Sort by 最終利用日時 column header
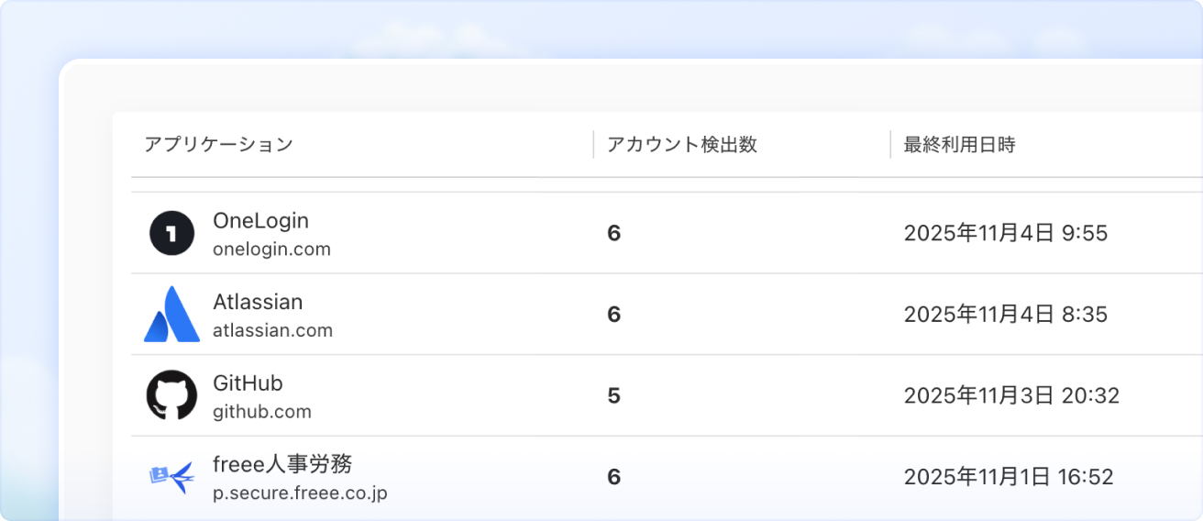The image size is (1203, 521). pyautogui.click(x=960, y=145)
